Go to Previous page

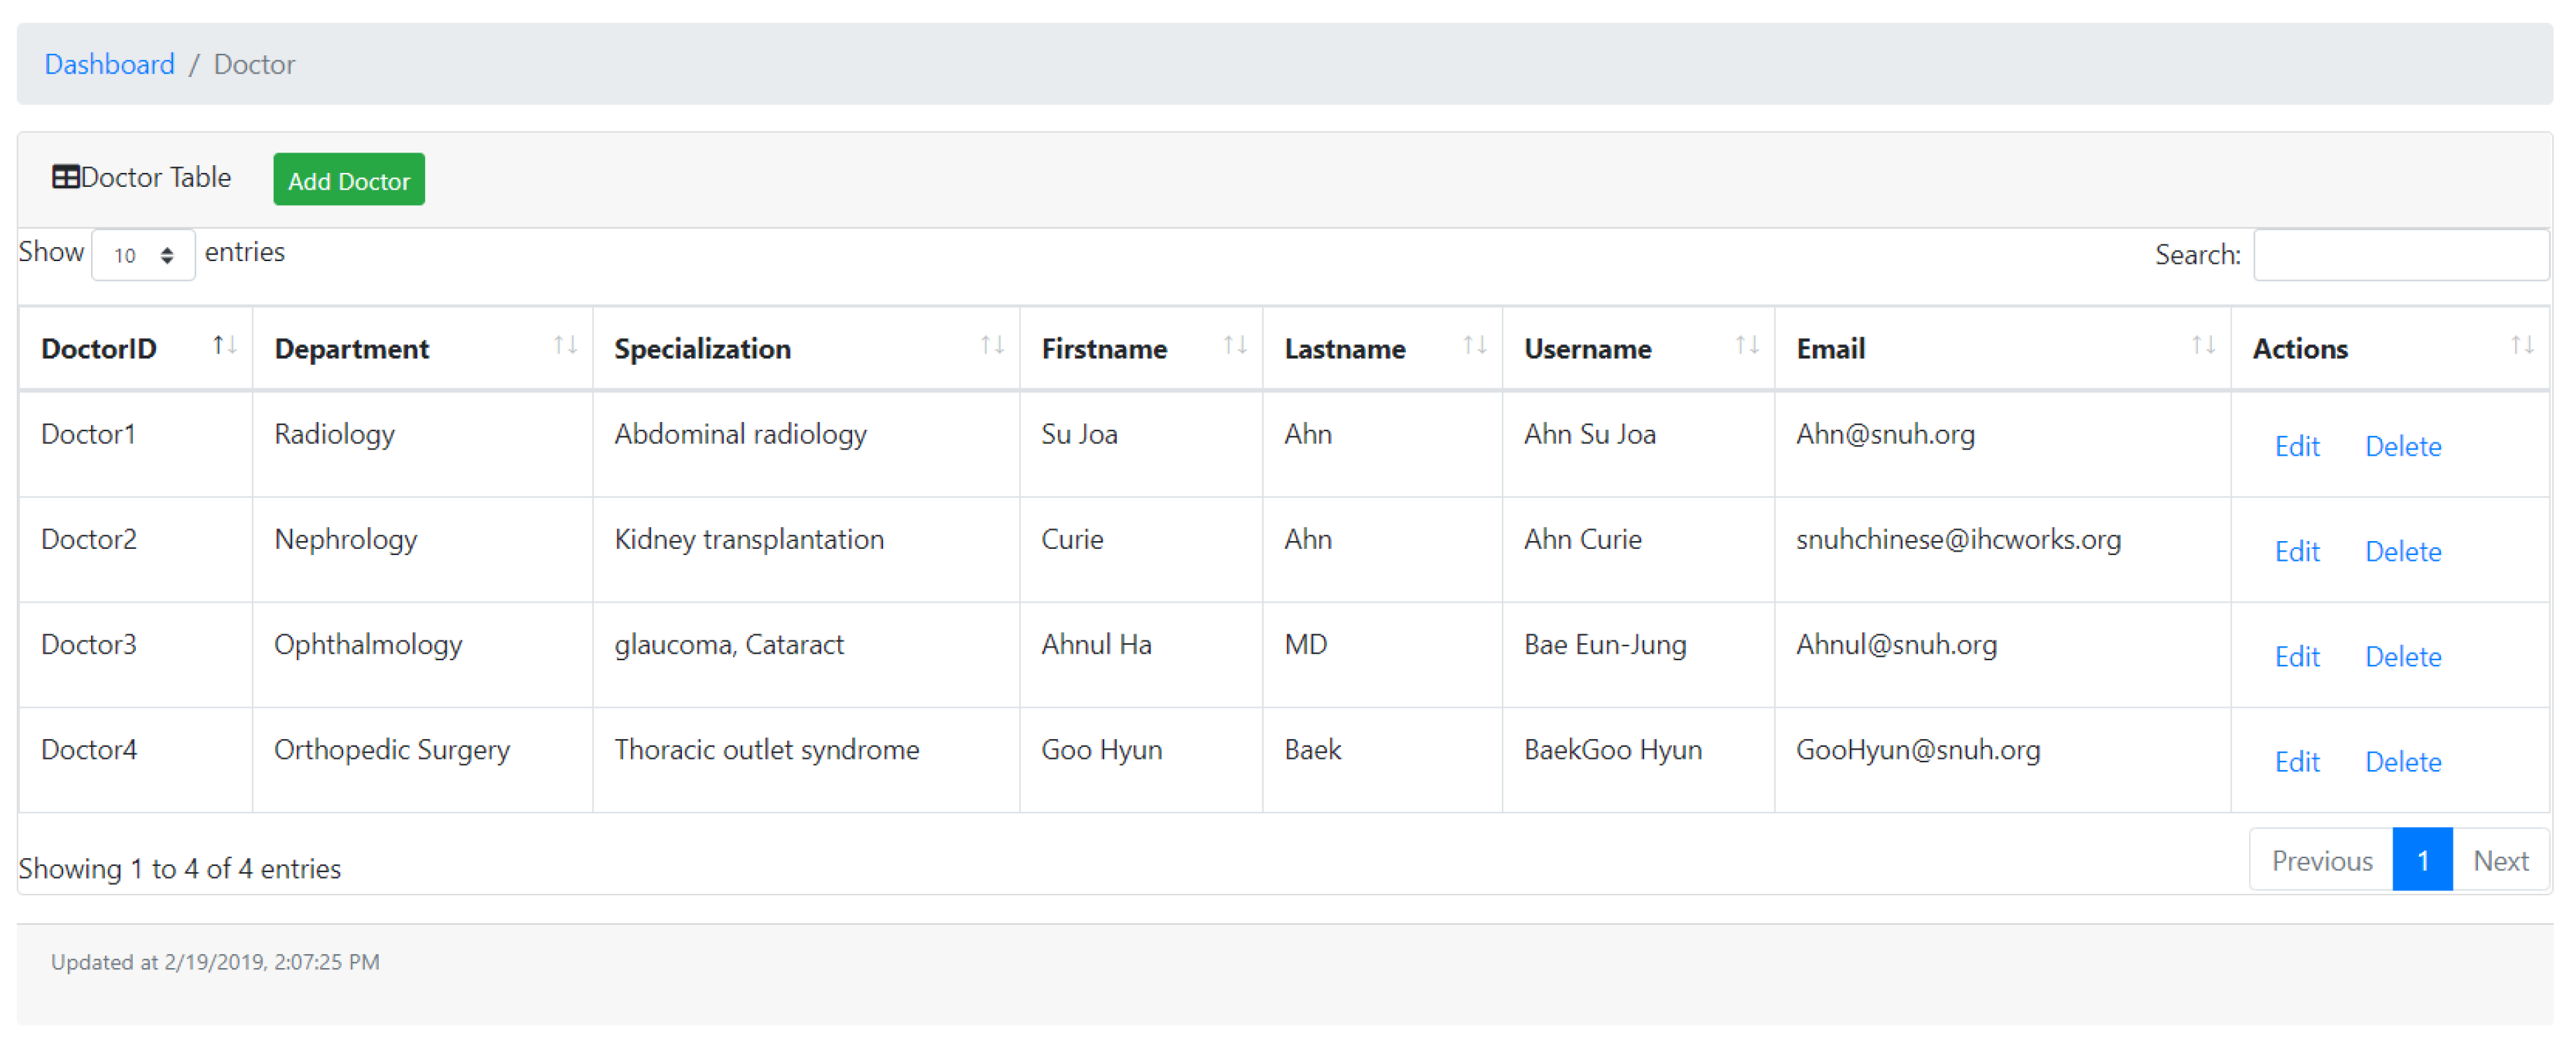2321,861
